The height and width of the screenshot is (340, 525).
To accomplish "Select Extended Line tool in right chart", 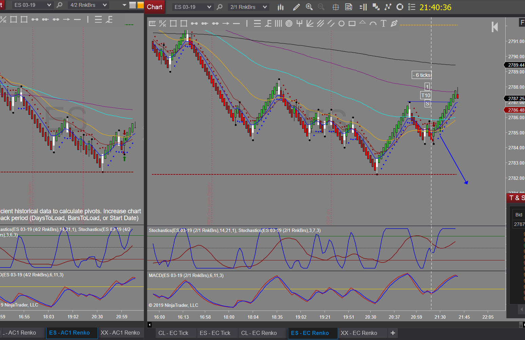I will point(215,23).
